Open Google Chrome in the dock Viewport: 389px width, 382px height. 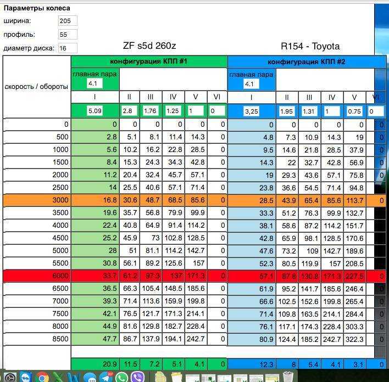point(42,377)
